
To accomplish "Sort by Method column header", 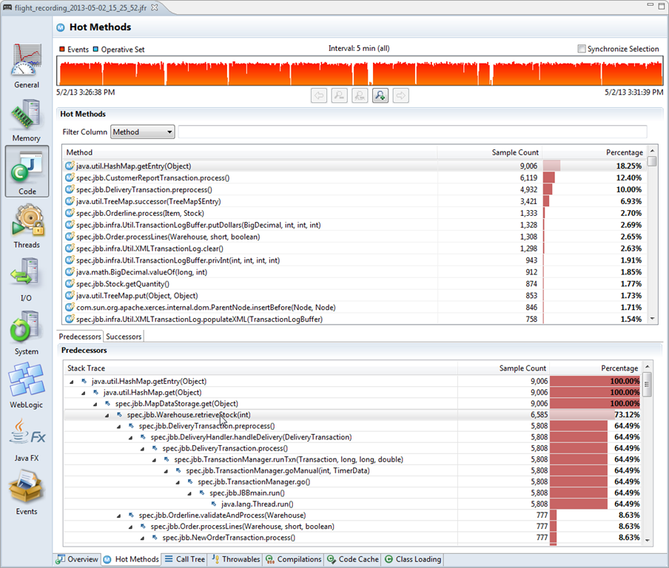I will 250,152.
